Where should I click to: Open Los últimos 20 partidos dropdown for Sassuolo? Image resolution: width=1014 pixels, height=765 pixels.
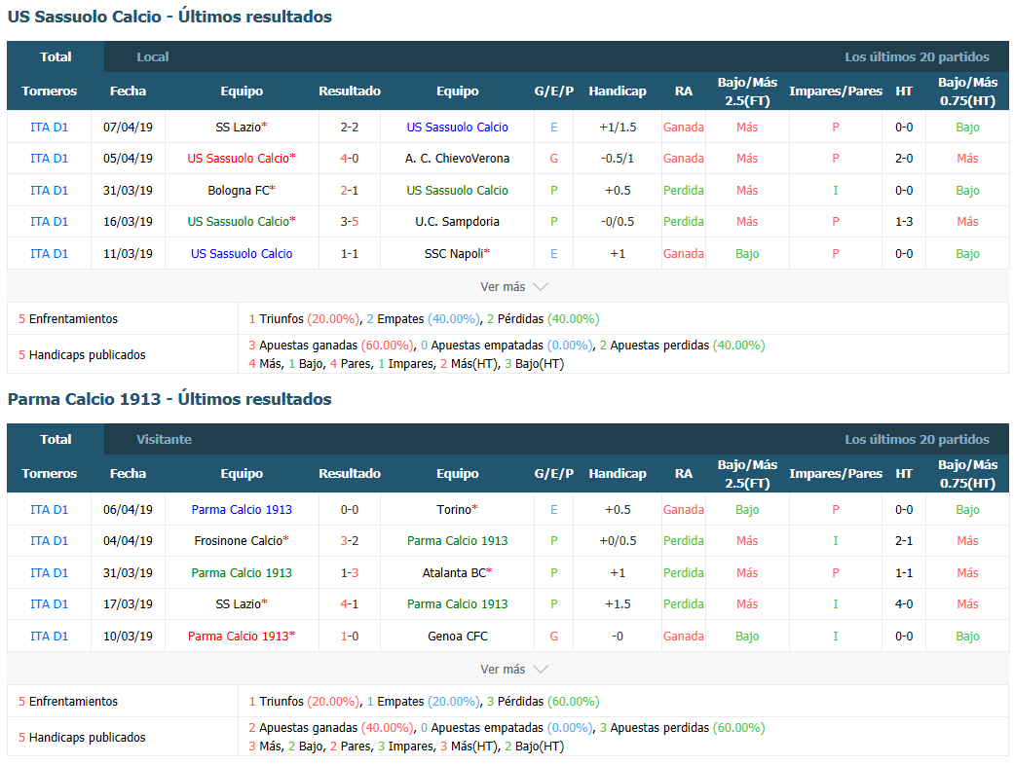[x=917, y=56]
